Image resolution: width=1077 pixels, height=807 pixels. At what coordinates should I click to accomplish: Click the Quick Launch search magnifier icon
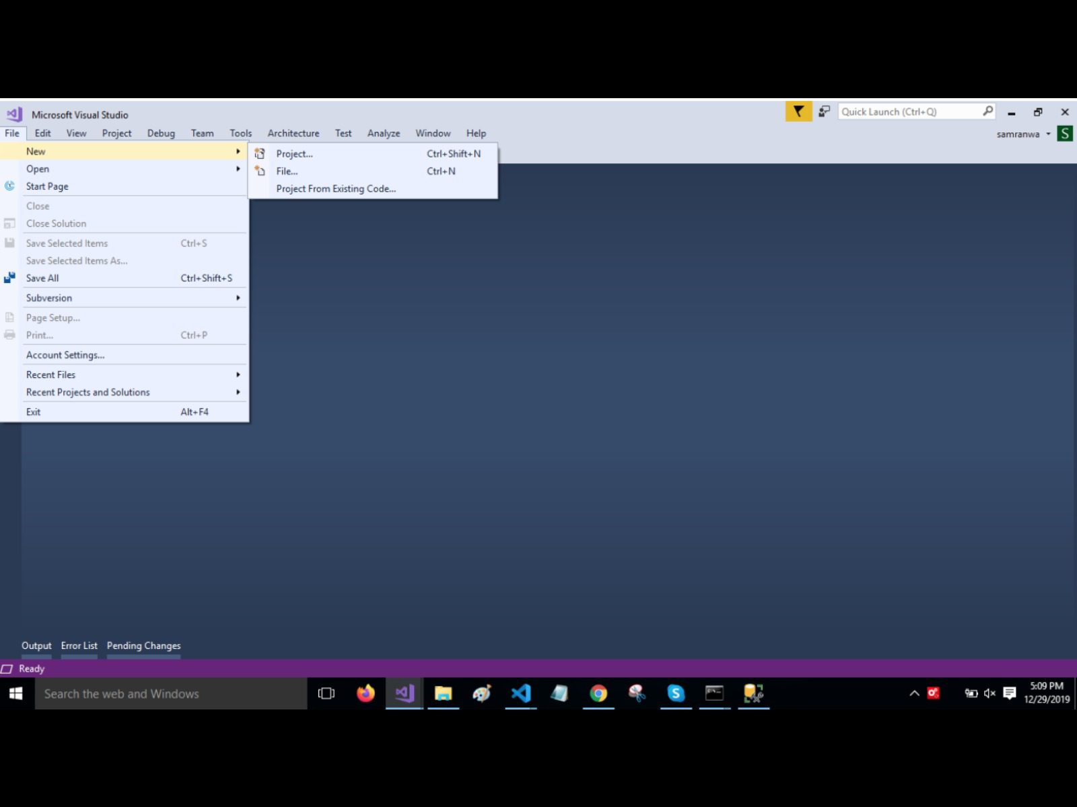[x=987, y=111]
